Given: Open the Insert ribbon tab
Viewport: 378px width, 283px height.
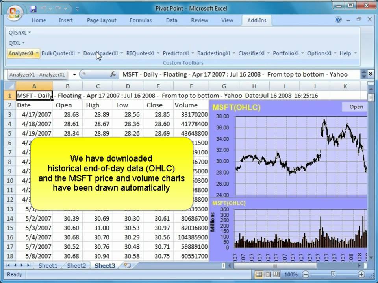Looking at the screenshot, I should pos(66,20).
